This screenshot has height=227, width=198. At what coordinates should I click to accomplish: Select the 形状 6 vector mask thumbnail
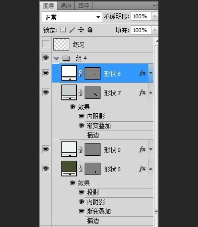93,169
